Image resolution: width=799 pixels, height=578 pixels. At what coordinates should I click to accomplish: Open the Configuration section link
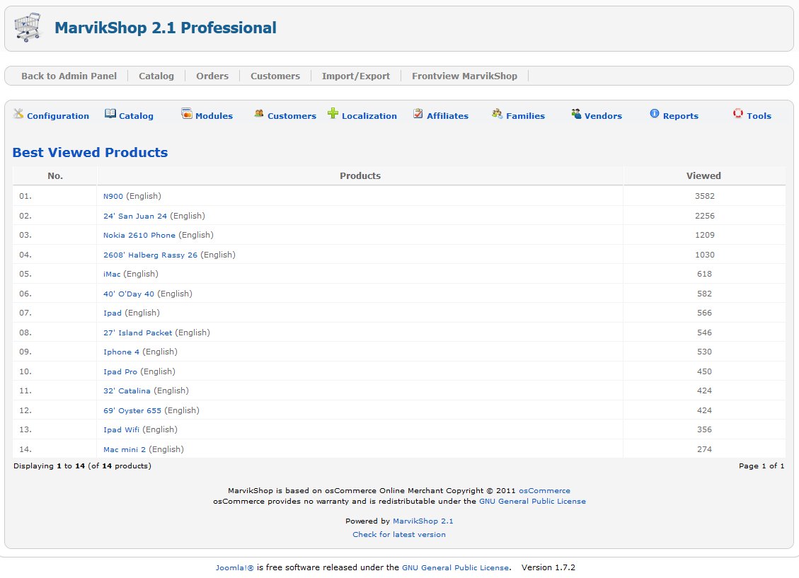coord(58,116)
